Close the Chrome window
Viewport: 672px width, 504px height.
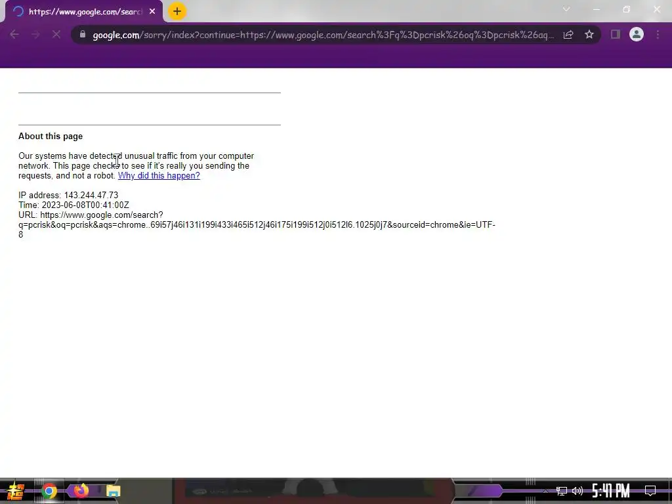pyautogui.click(x=657, y=9)
